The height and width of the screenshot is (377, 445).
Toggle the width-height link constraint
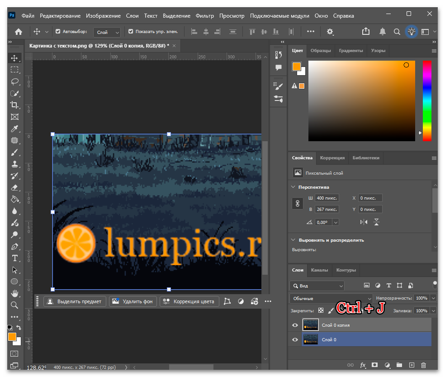tap(298, 203)
